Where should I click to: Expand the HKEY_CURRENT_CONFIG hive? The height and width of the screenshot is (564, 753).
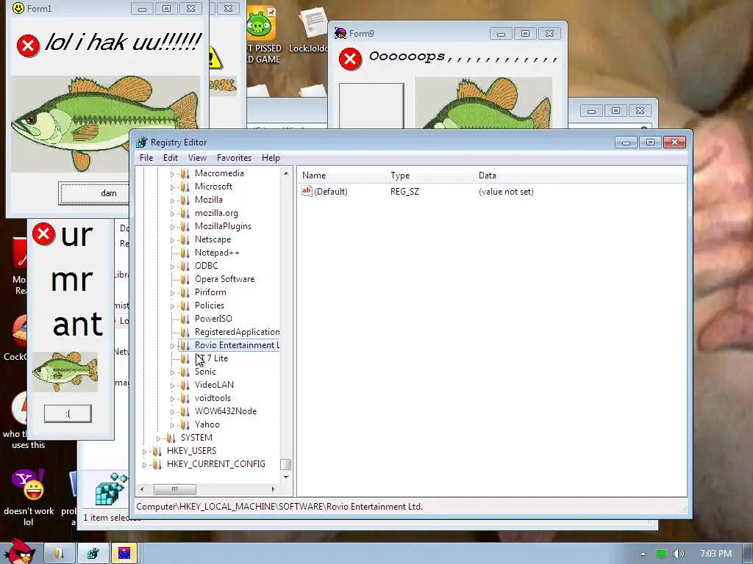[144, 465]
